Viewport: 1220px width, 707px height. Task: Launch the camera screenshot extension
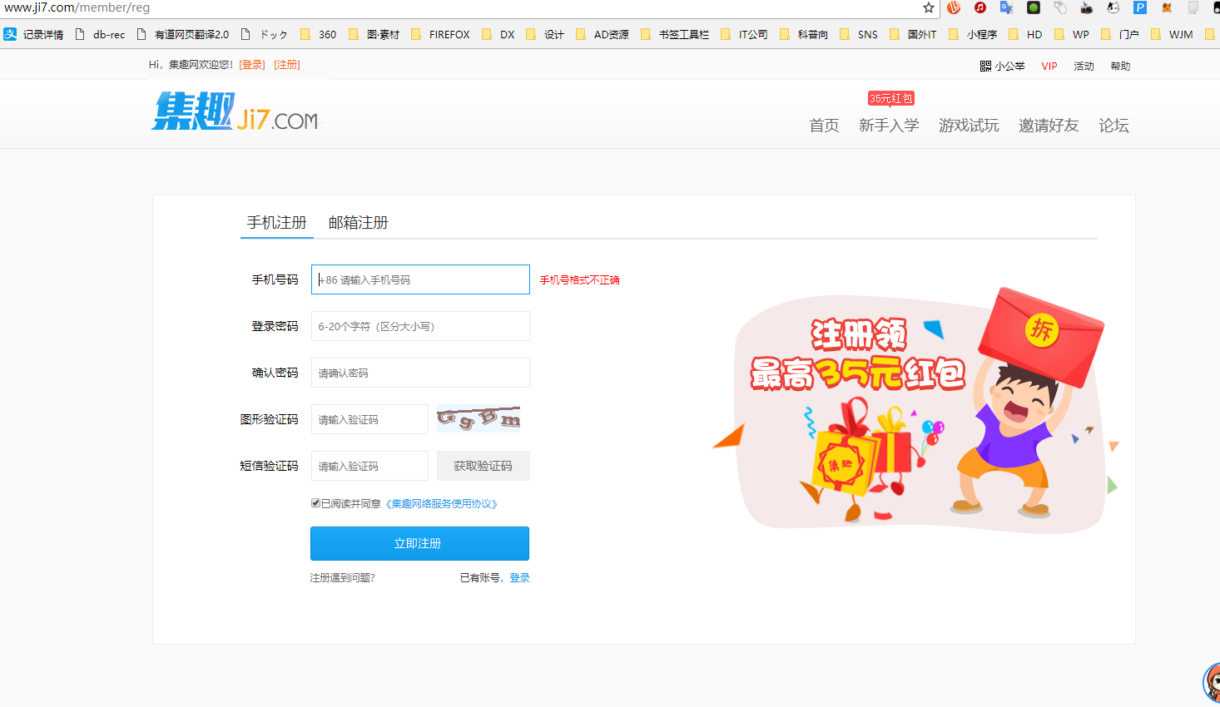[1087, 7]
